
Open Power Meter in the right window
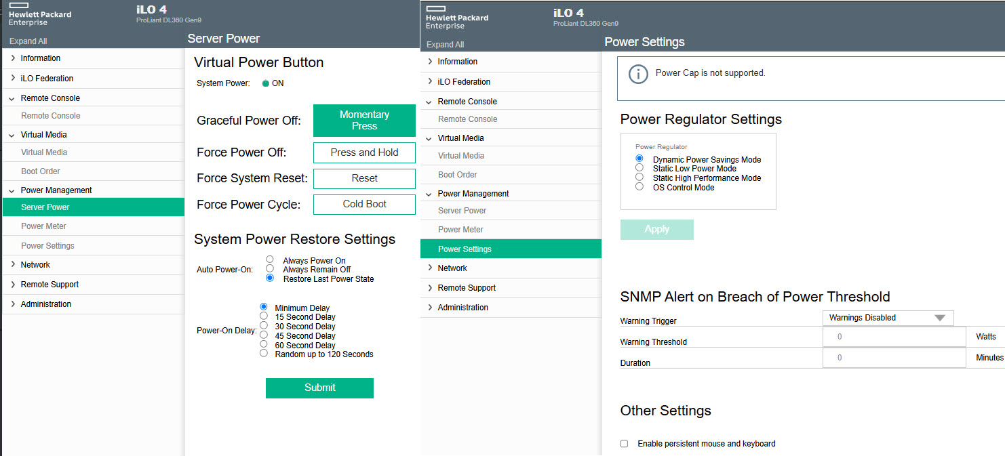[x=511, y=230]
